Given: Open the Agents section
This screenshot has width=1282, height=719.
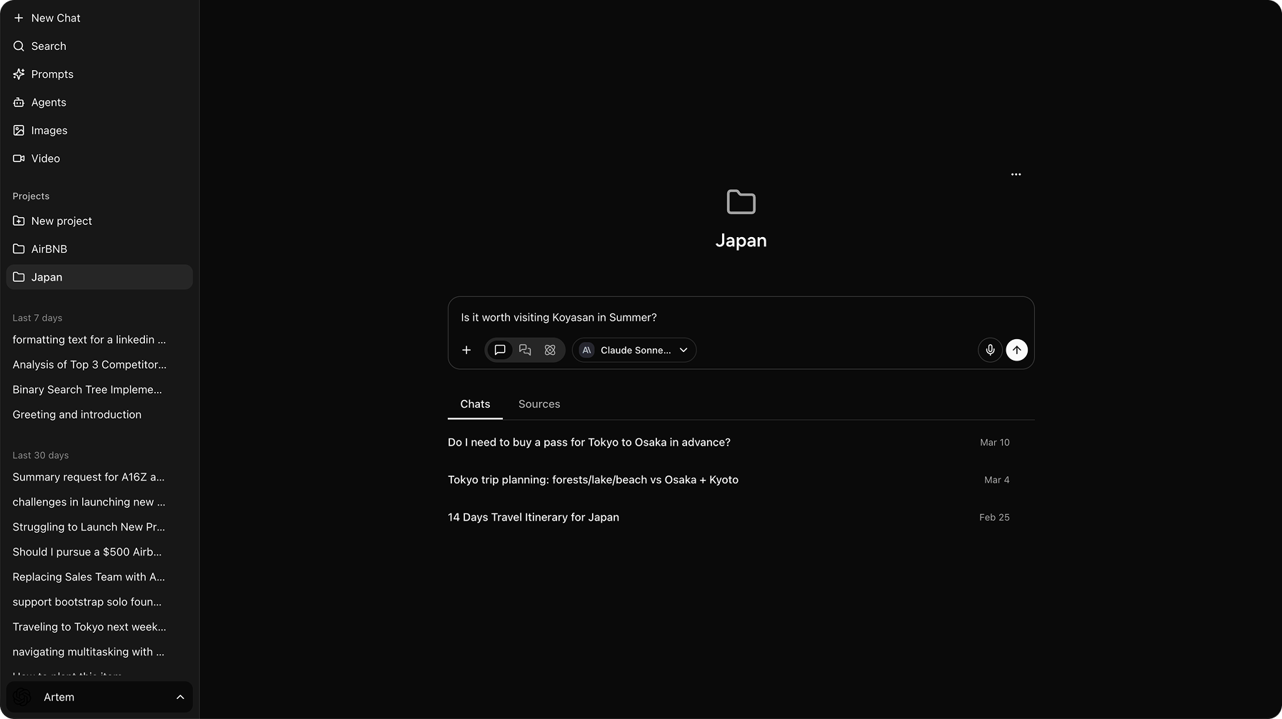Looking at the screenshot, I should click(48, 102).
